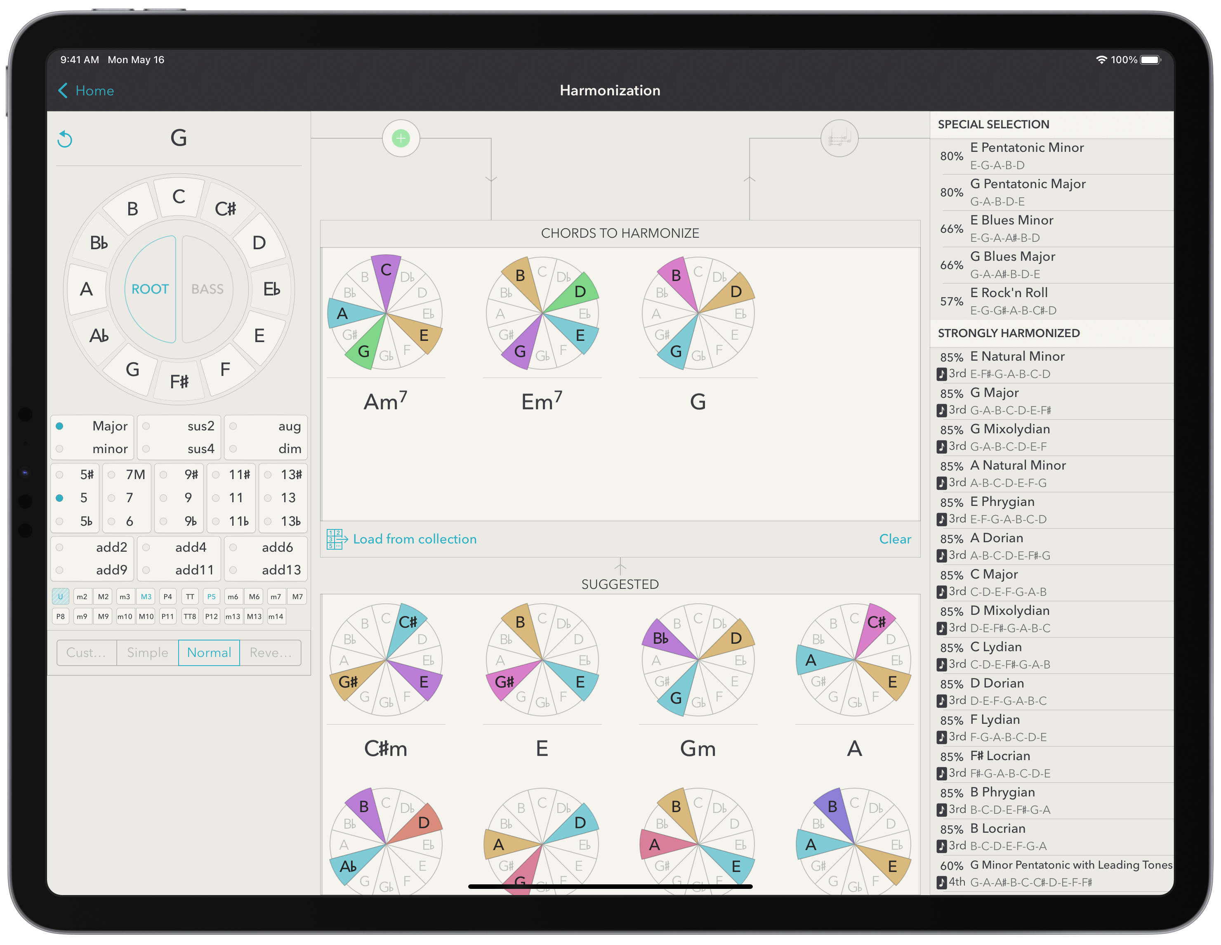Image resolution: width=1221 pixels, height=945 pixels.
Task: Click the Clear link
Action: pos(894,539)
